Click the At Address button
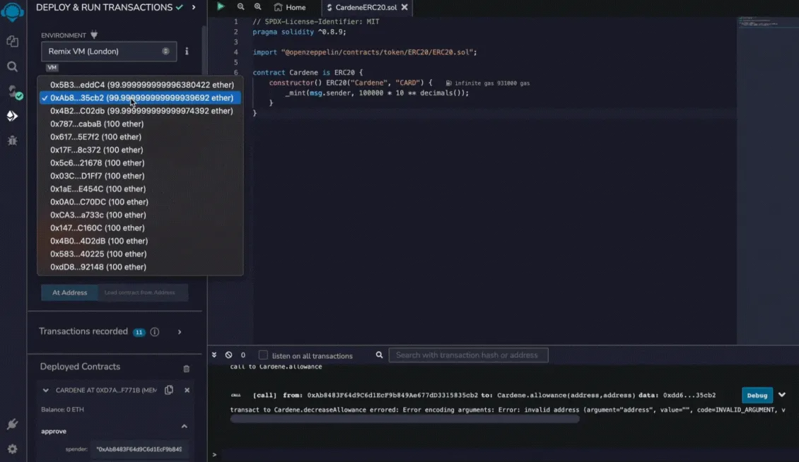799x462 pixels. pos(70,292)
